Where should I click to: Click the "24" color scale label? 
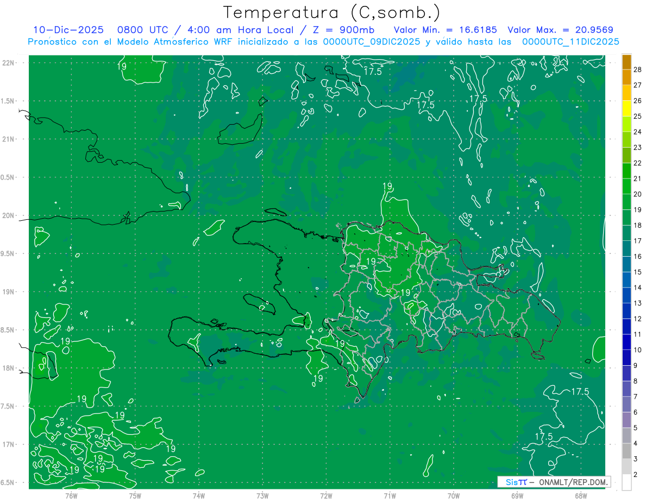(638, 132)
